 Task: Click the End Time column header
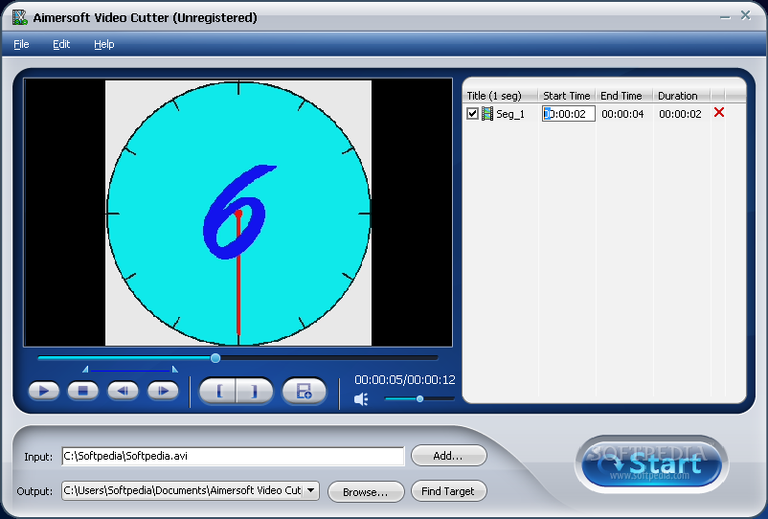click(624, 96)
